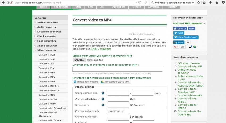
Task: Open the File formats navigation tab
Action: coord(61,7)
